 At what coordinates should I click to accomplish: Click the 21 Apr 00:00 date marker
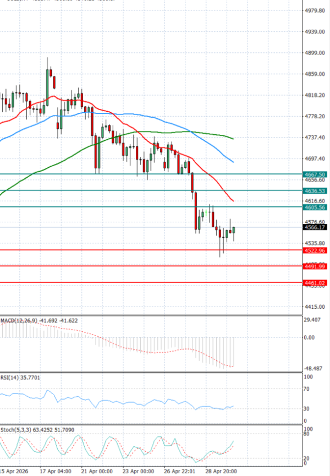(97, 472)
